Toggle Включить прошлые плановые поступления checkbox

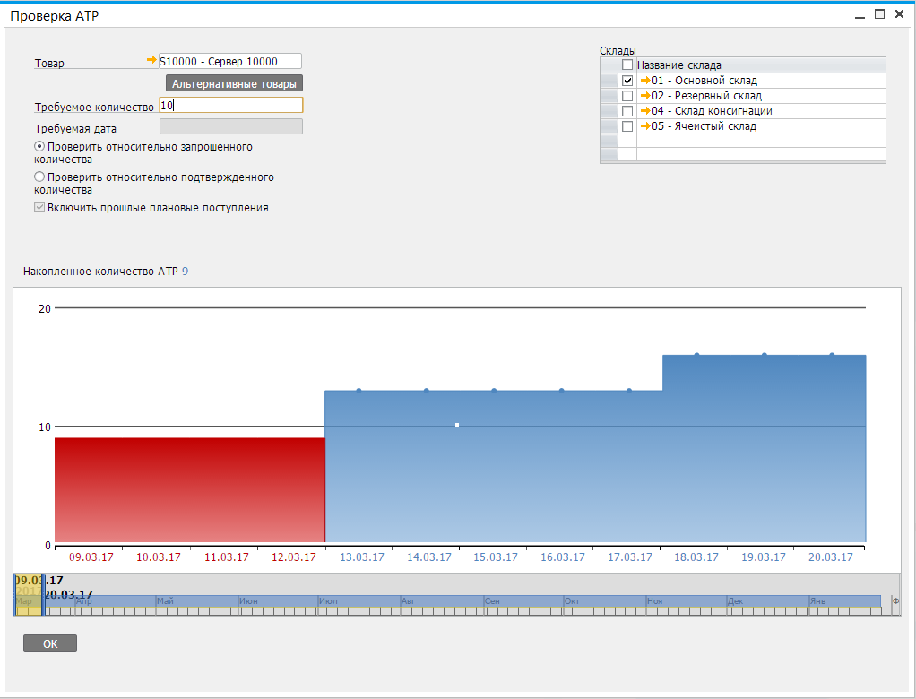(x=39, y=207)
